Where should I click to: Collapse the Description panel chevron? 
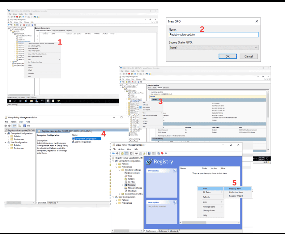[x=174, y=202]
